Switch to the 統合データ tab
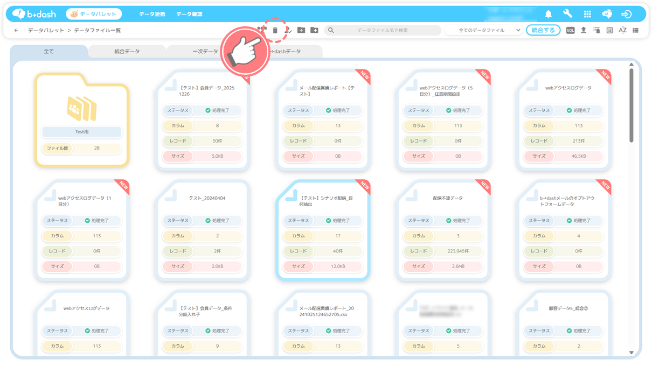Viewport: 652px width, 366px height. 127,52
